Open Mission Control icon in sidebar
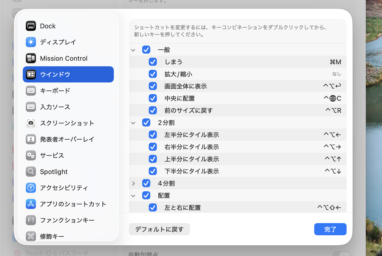 point(31,58)
